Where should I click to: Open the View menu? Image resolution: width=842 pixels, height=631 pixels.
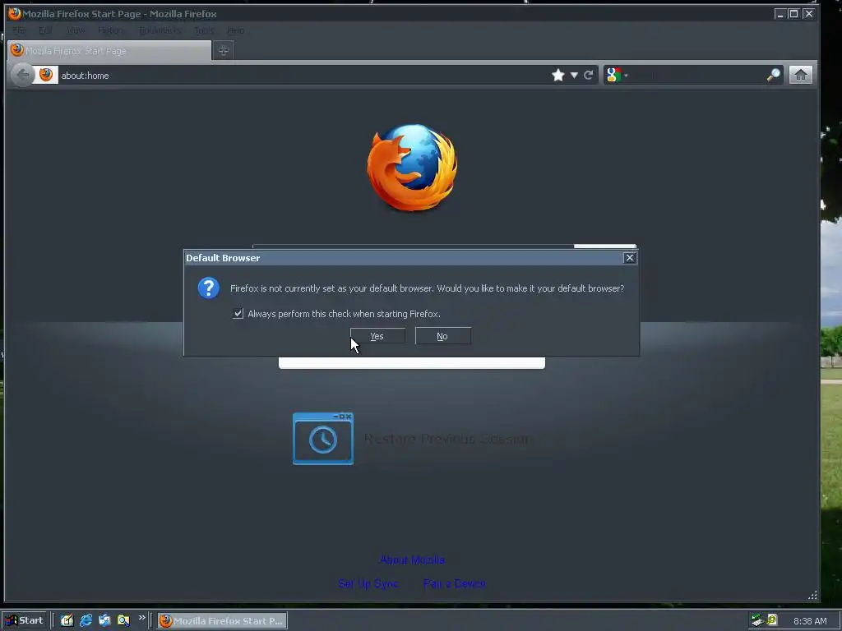coord(76,30)
